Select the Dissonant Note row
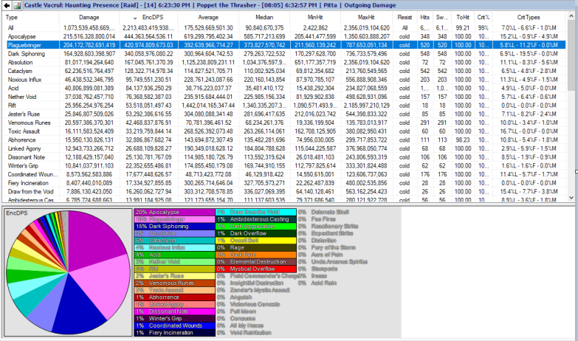Screen dimensions: 578x341 (x=285, y=157)
